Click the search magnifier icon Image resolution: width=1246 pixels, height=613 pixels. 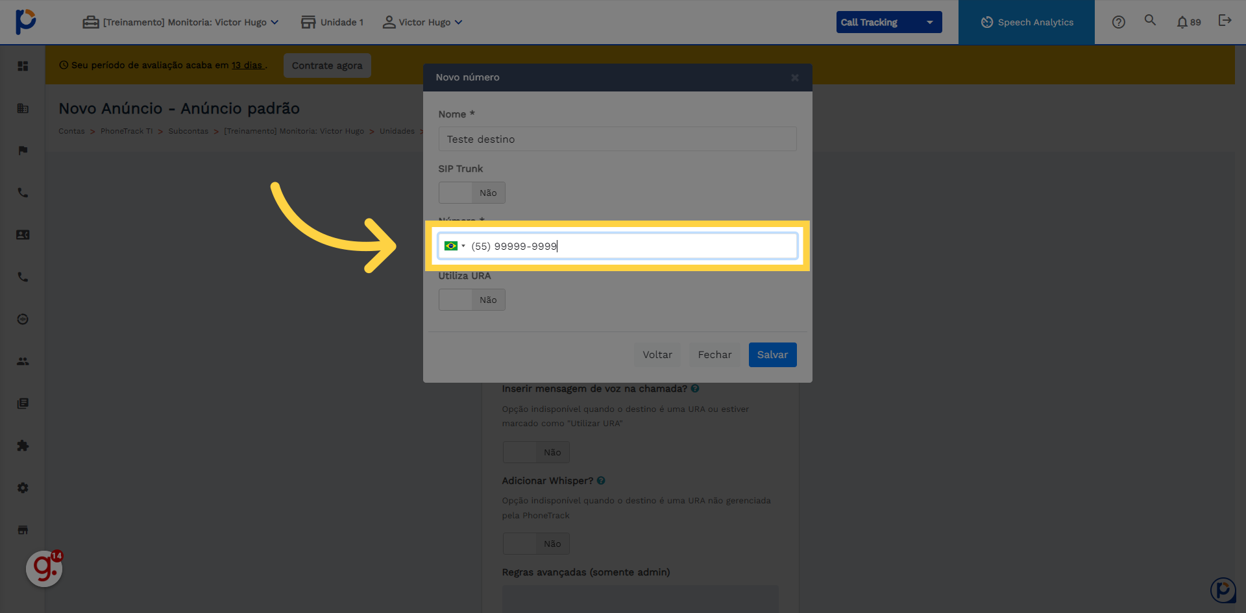point(1150,20)
